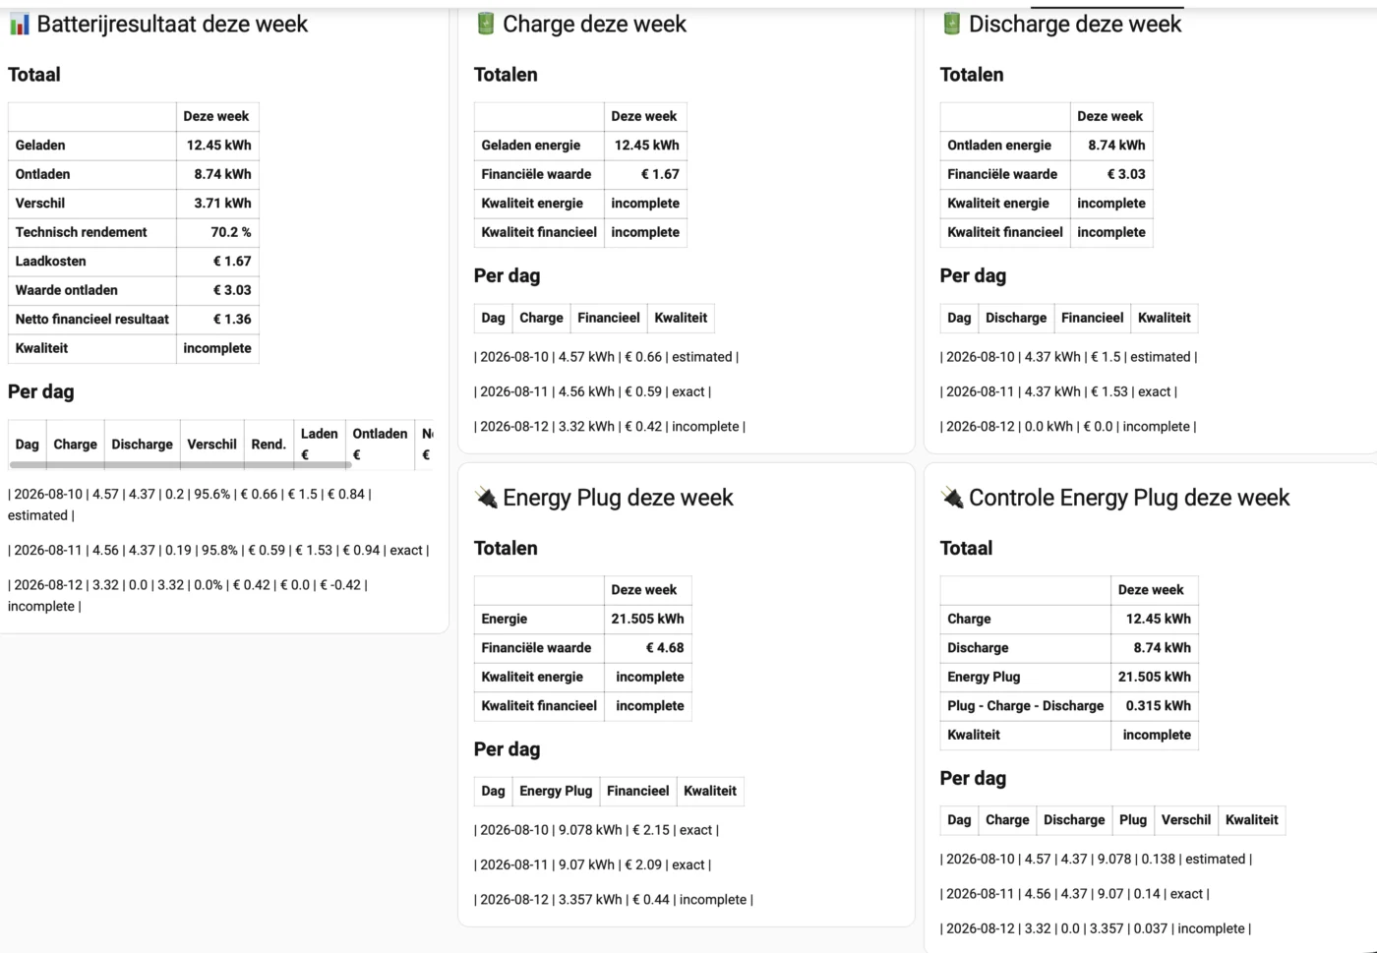
Task: Click the Waarde ontladen € 3.03 cell
Action: pos(217,290)
